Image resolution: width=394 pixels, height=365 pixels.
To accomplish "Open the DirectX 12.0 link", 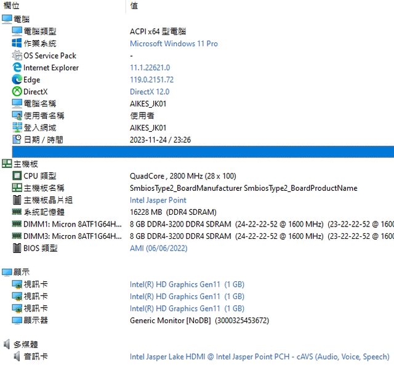I will (149, 92).
